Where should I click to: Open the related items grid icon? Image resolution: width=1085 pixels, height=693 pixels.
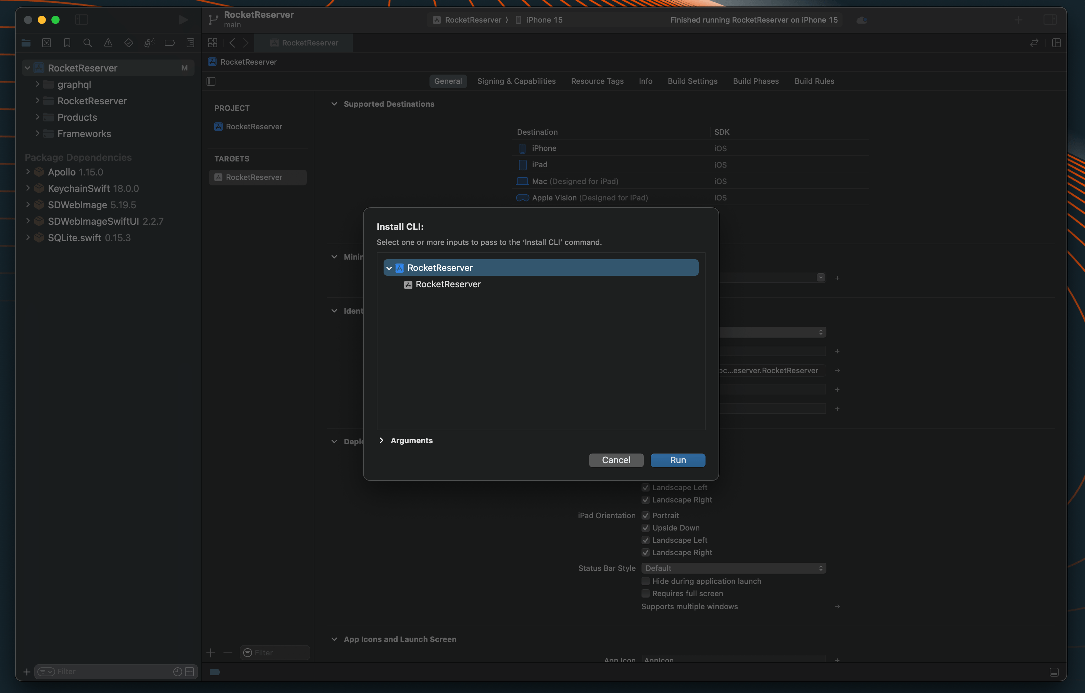[x=213, y=43]
